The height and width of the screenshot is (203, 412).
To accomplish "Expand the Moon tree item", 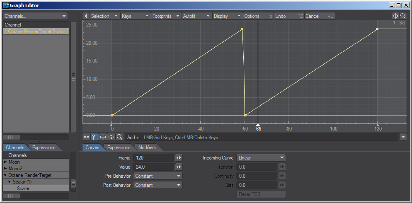I will (5, 162).
